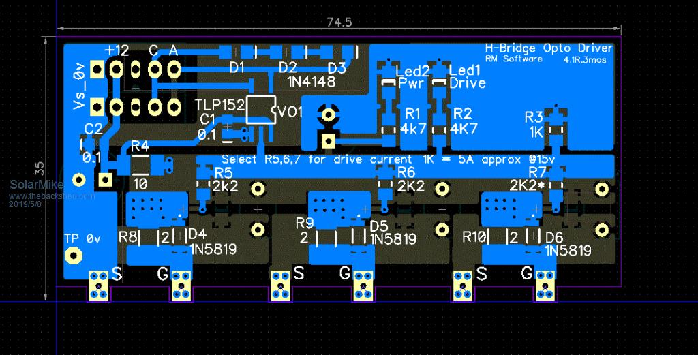Select the R1 4k7 resistor label
The height and width of the screenshot is (355, 698).
(413, 121)
